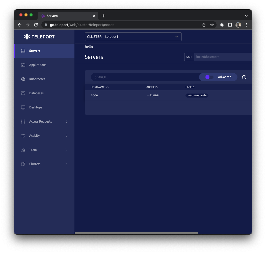Select the Servers icon in the sidebar

pyautogui.click(x=23, y=51)
